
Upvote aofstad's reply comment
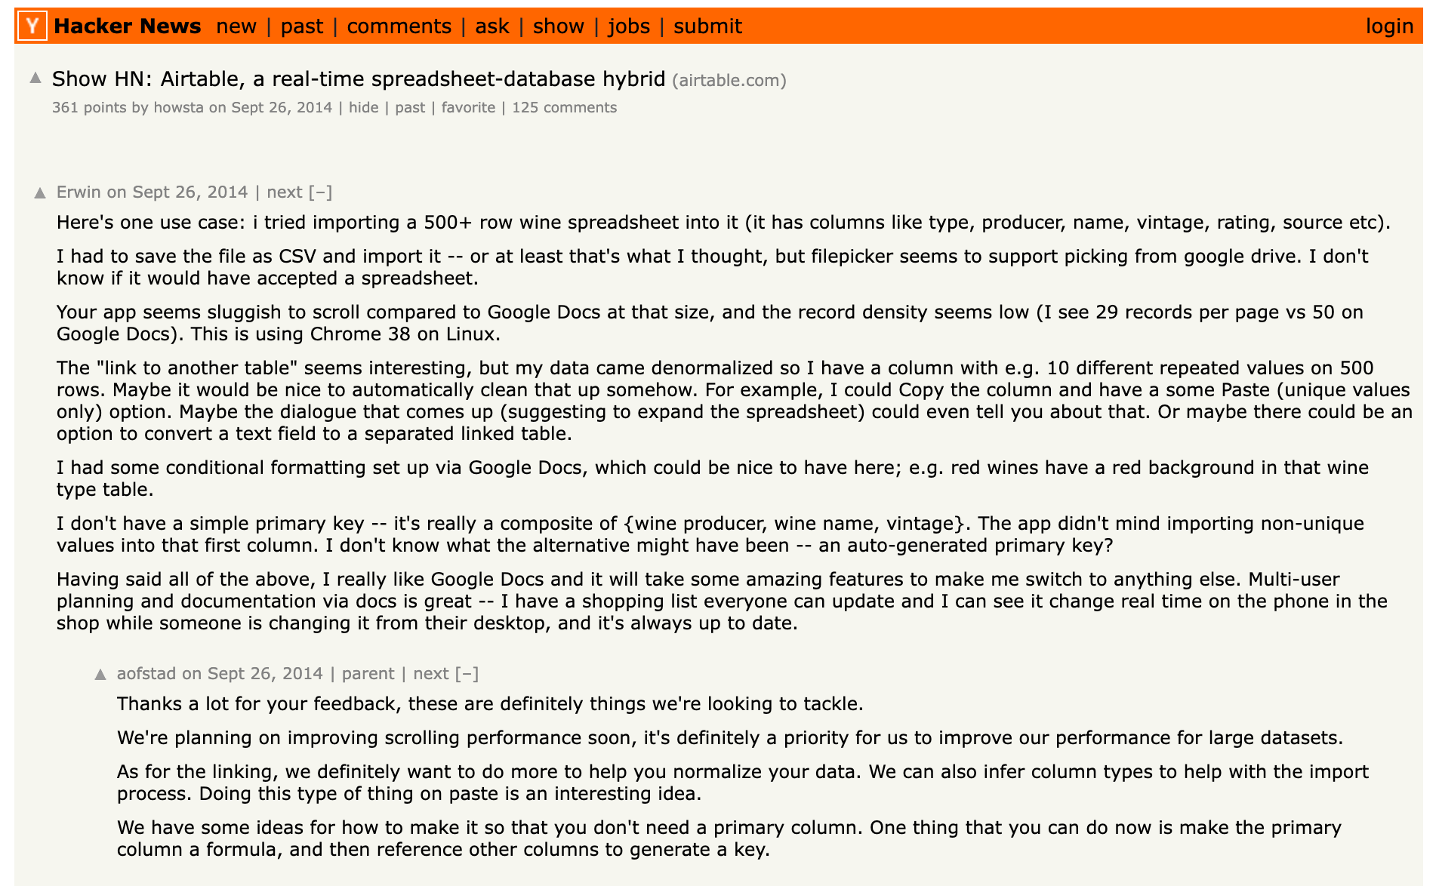[100, 675]
